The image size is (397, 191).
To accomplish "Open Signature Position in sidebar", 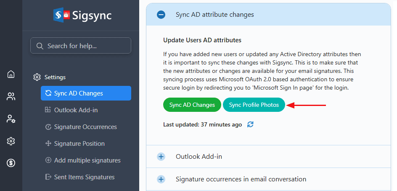I will click(x=79, y=144).
